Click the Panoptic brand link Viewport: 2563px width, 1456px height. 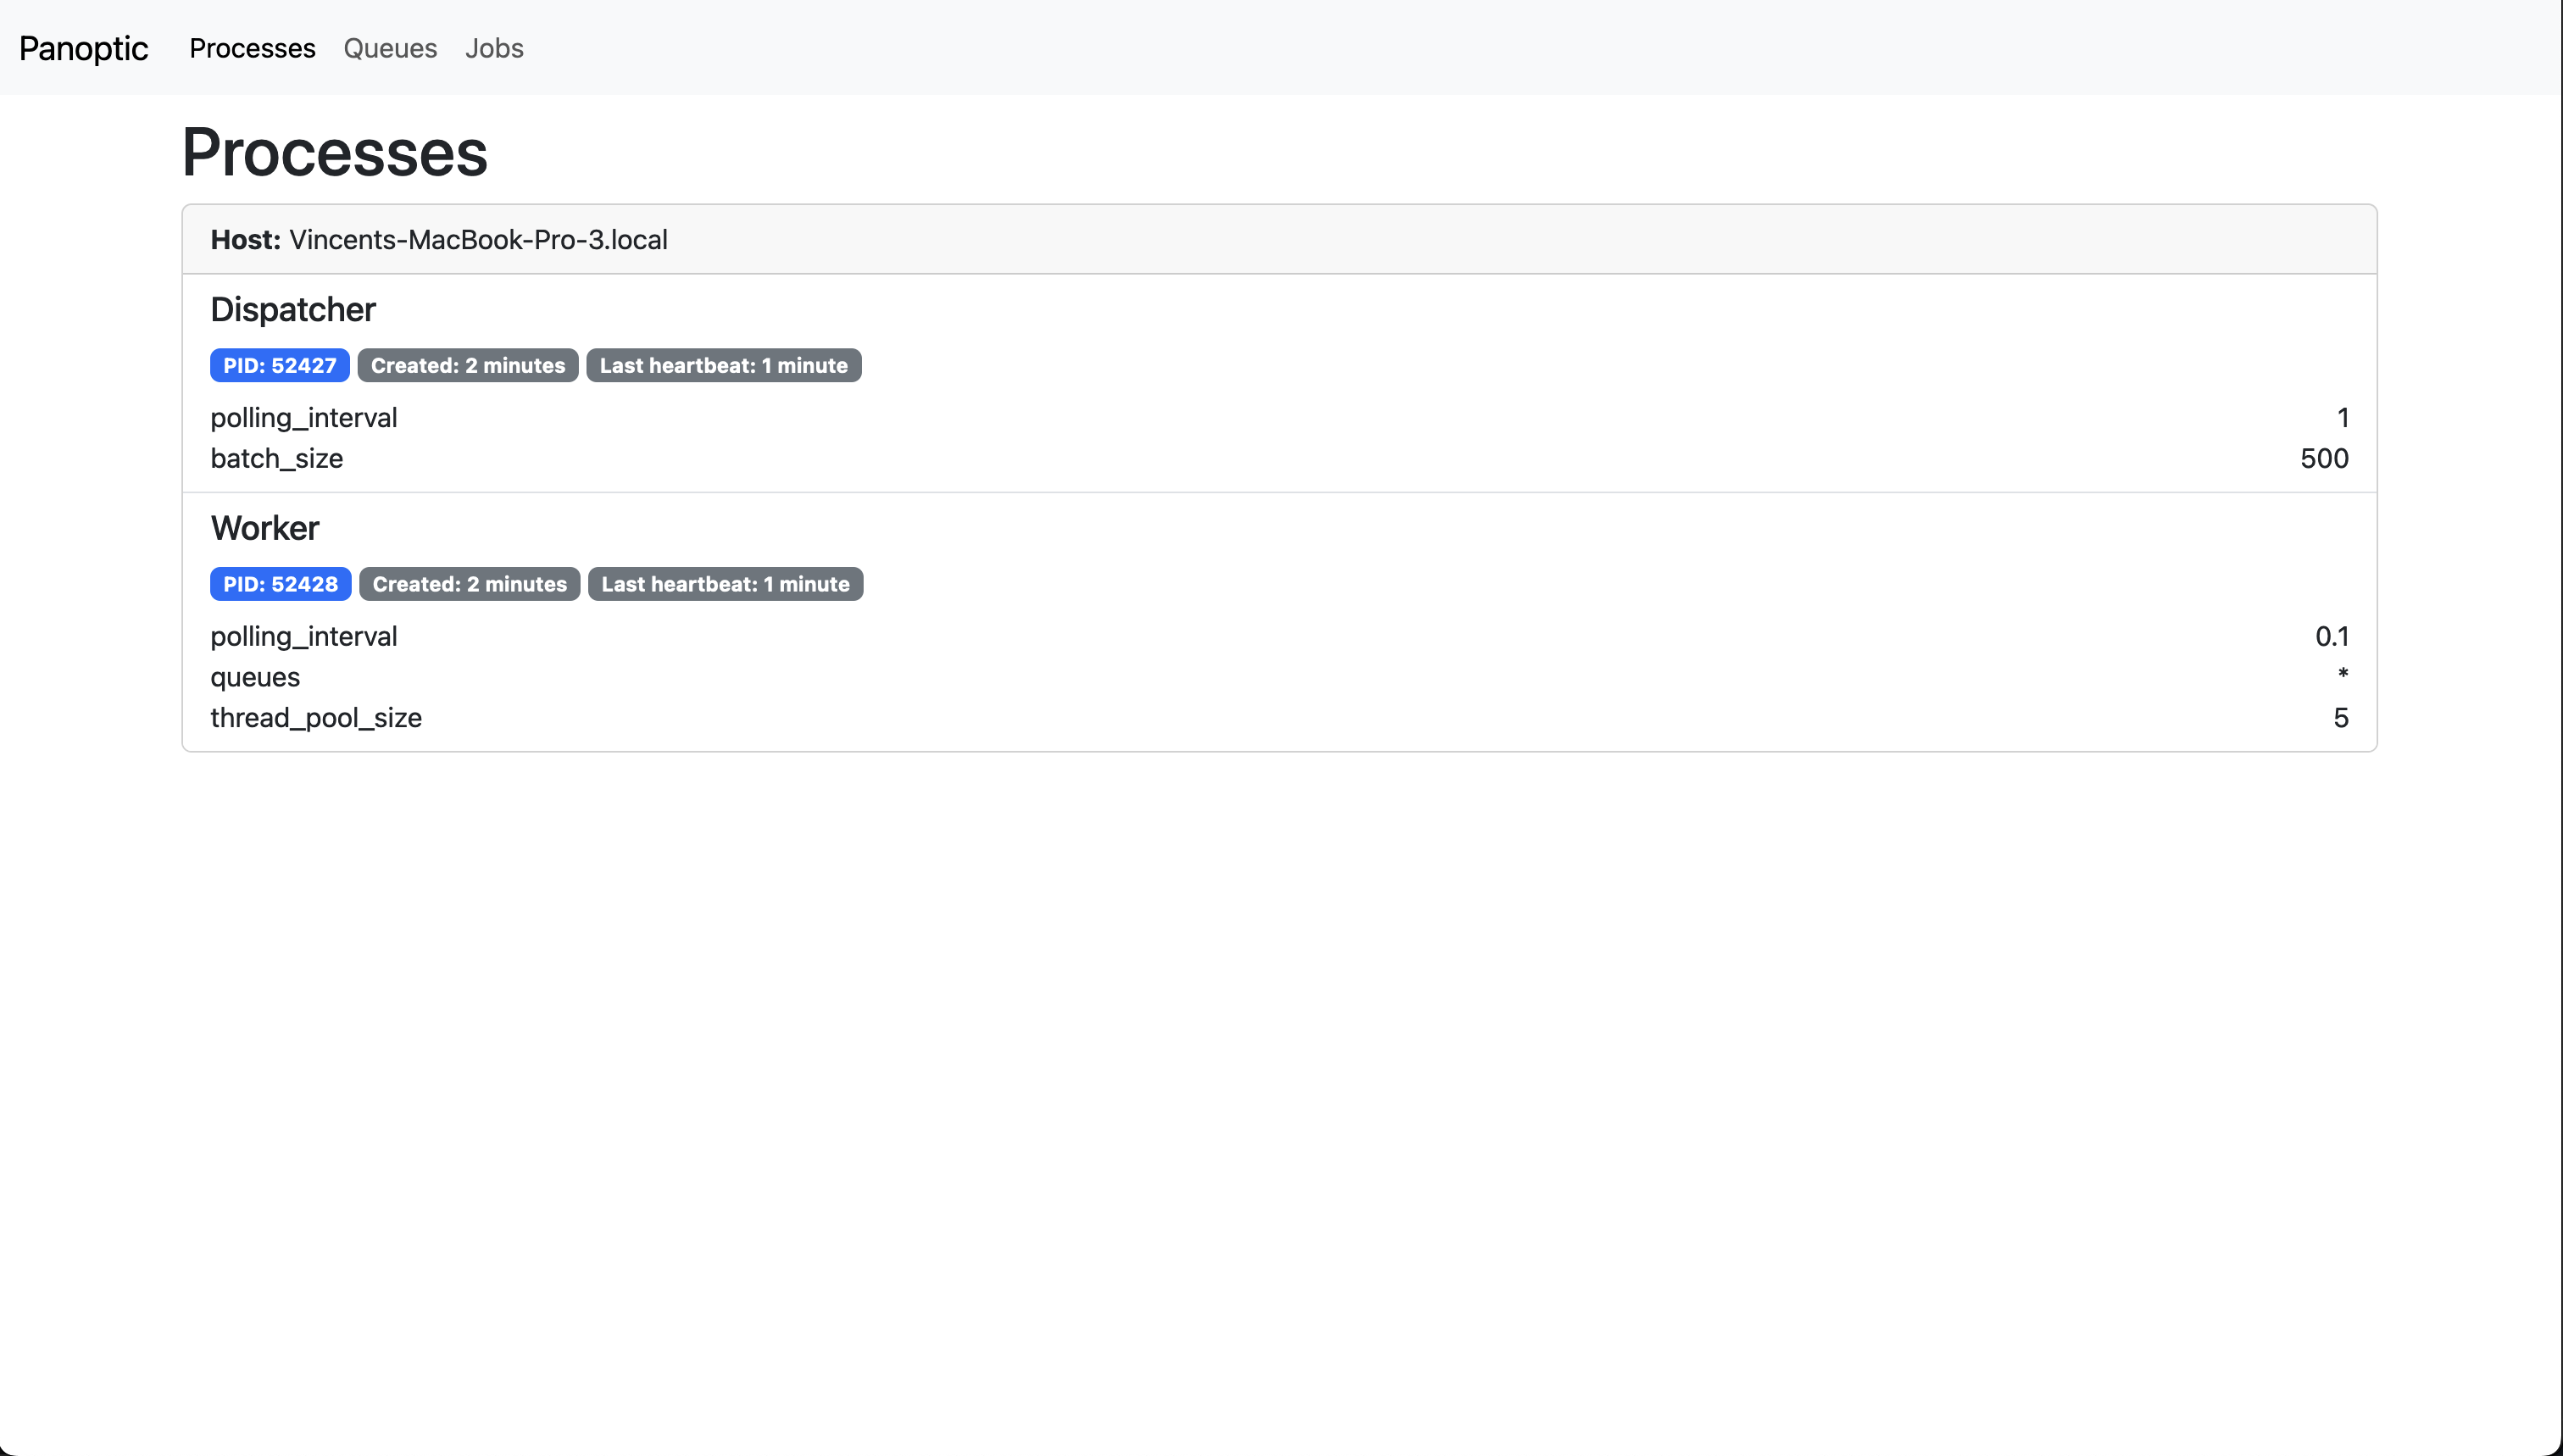[83, 48]
